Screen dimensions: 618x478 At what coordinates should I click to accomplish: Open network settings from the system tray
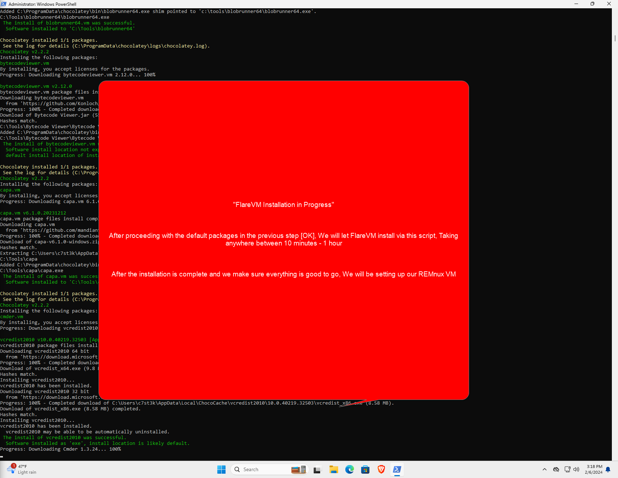click(x=567, y=469)
